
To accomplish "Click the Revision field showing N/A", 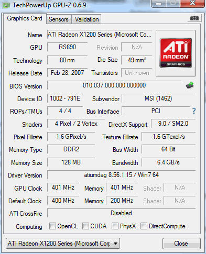I will tap(137, 47).
